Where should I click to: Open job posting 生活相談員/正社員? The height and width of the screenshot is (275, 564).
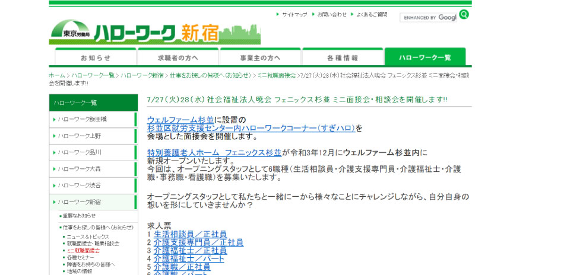point(191,235)
